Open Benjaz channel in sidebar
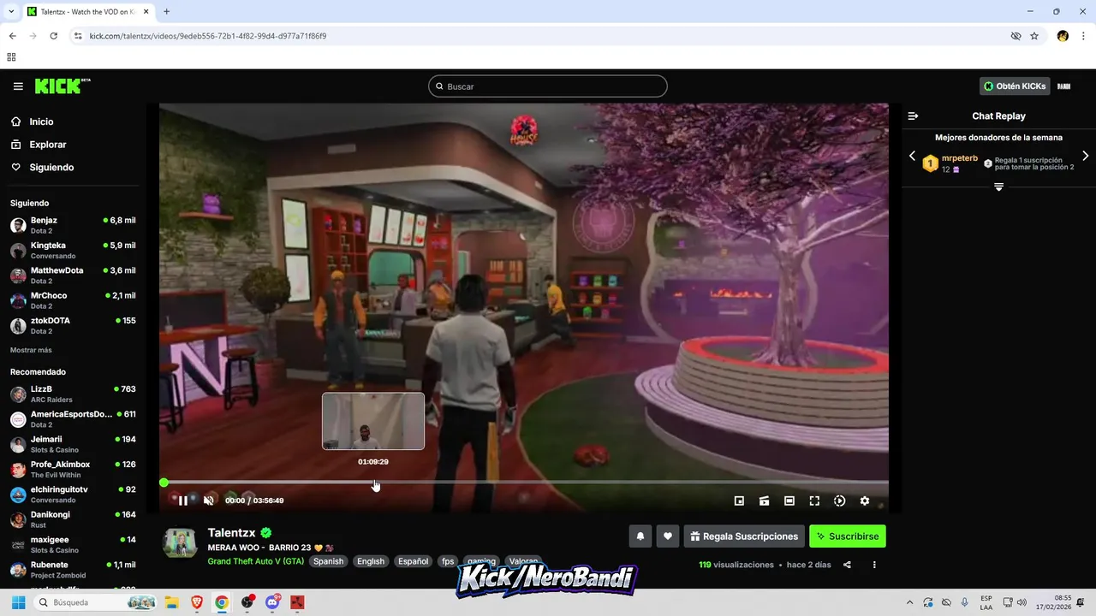 point(73,226)
